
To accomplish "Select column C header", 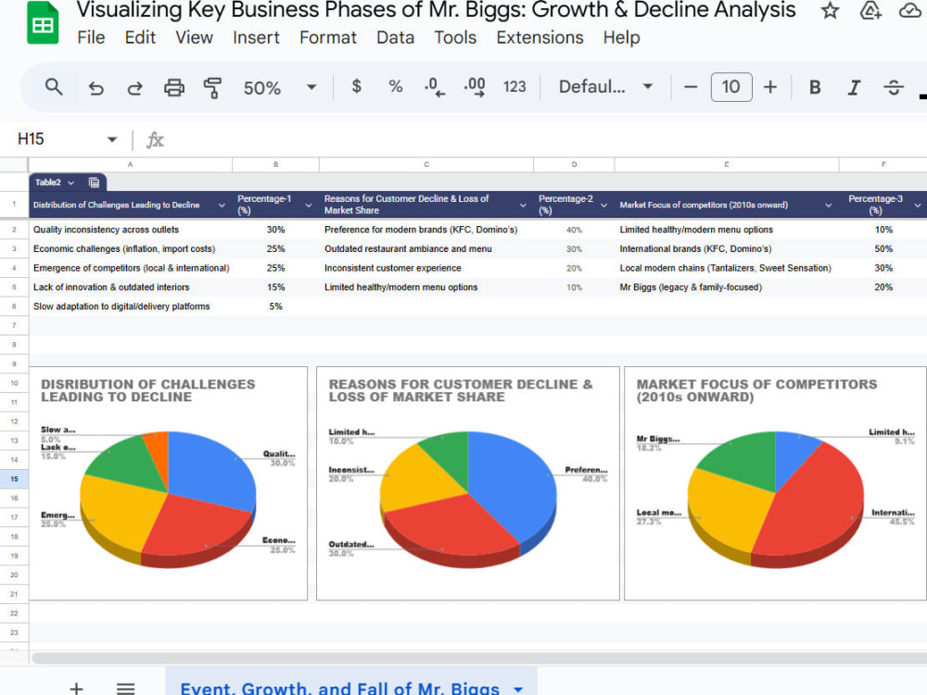I will (426, 165).
